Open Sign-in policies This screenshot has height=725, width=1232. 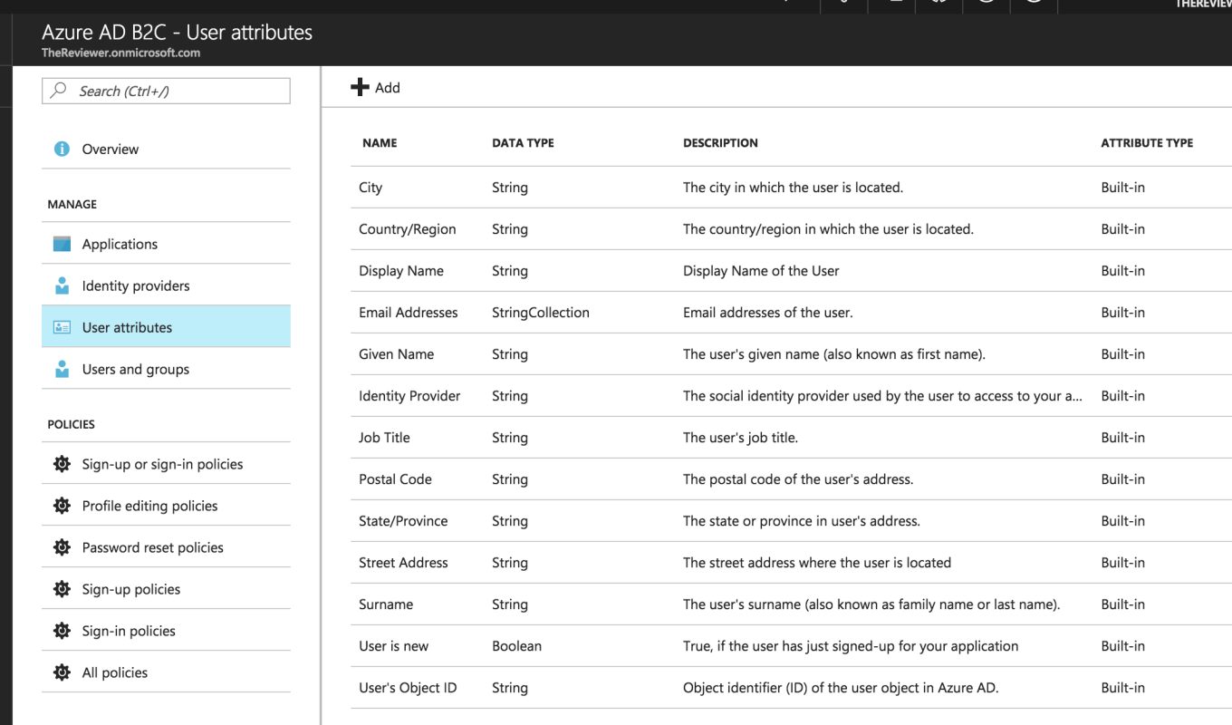point(166,631)
